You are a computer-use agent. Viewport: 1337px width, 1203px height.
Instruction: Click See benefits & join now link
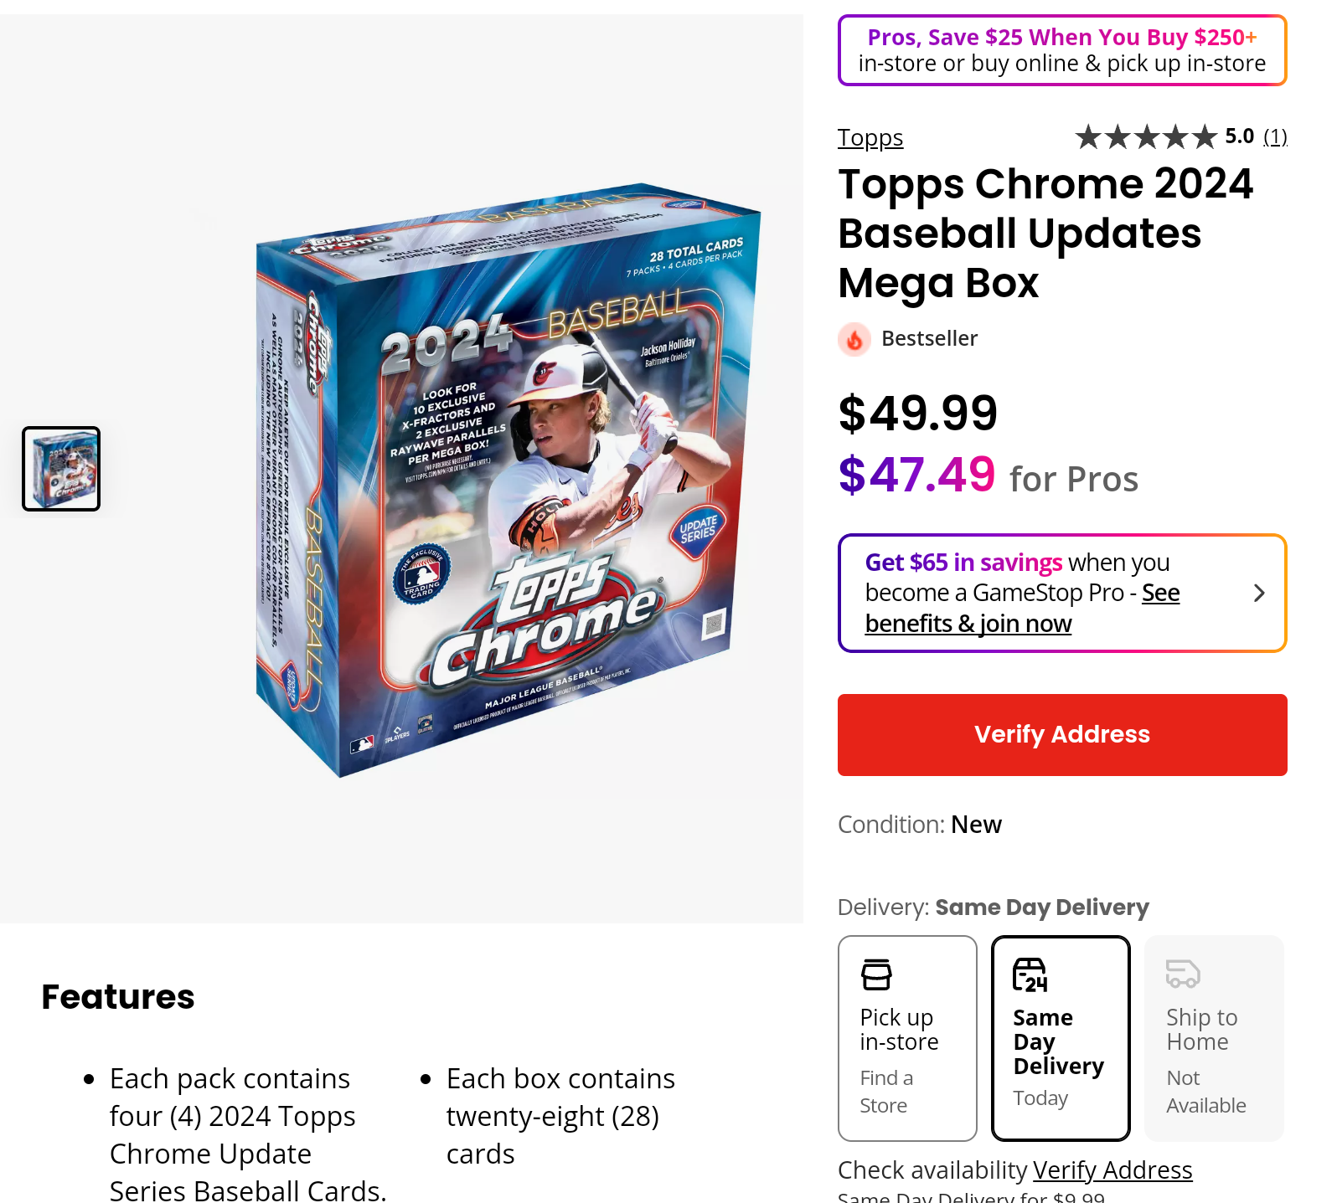pos(1022,609)
